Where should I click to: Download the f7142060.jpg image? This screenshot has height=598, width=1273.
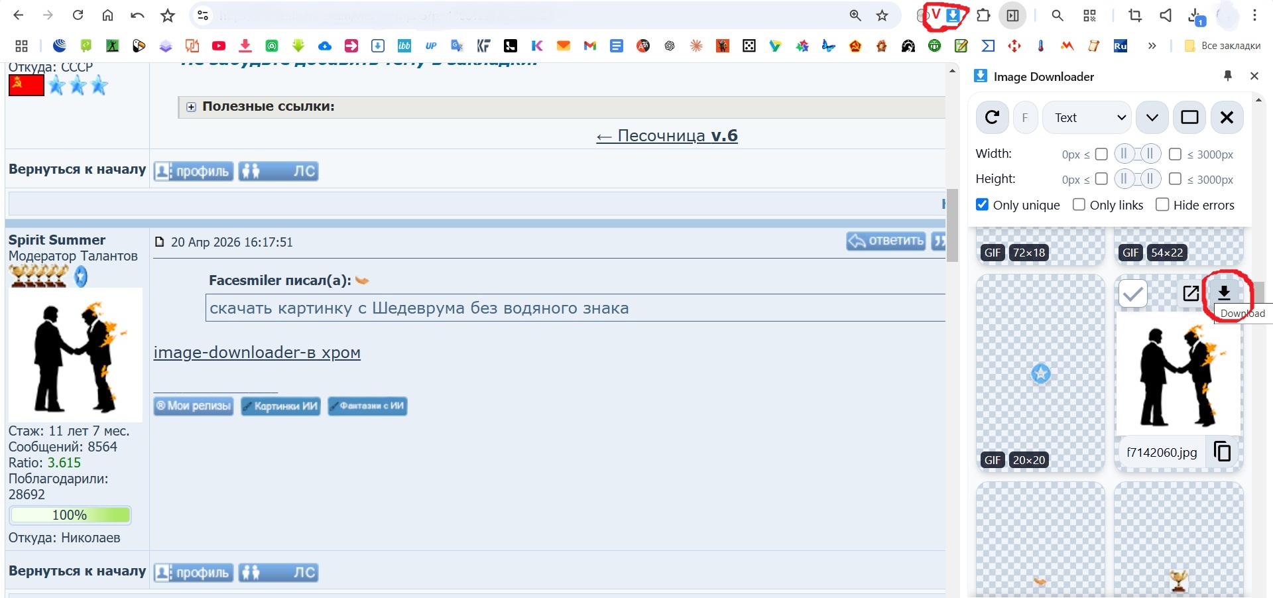click(1224, 292)
